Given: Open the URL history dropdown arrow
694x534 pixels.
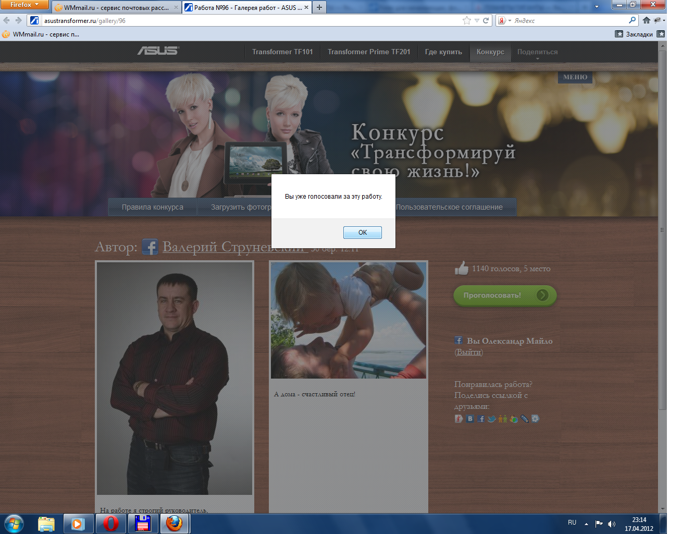Looking at the screenshot, I should point(476,21).
